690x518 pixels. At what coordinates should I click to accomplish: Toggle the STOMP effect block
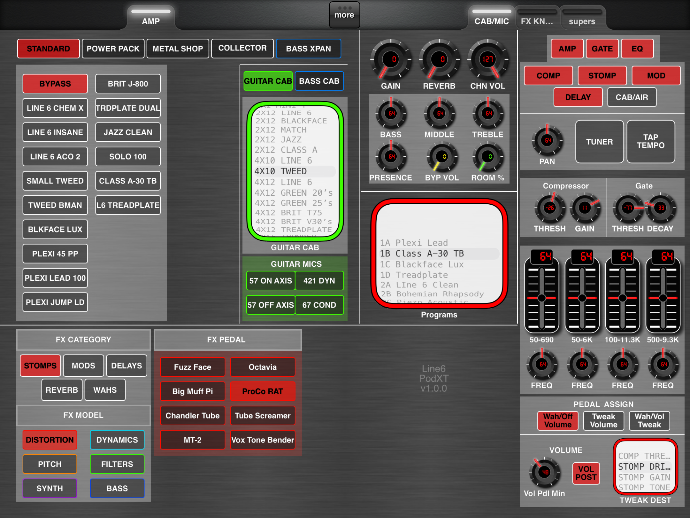(x=602, y=76)
